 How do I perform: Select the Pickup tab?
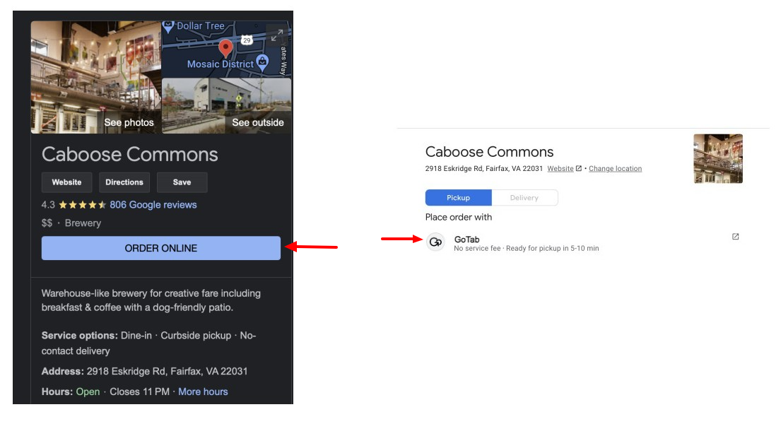[x=458, y=198]
